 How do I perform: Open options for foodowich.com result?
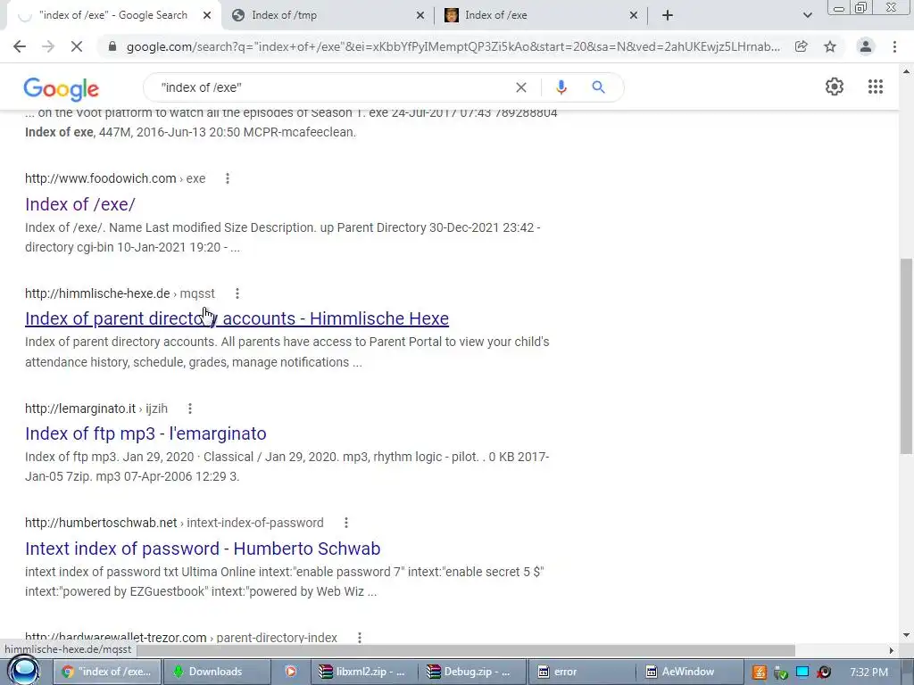[228, 178]
